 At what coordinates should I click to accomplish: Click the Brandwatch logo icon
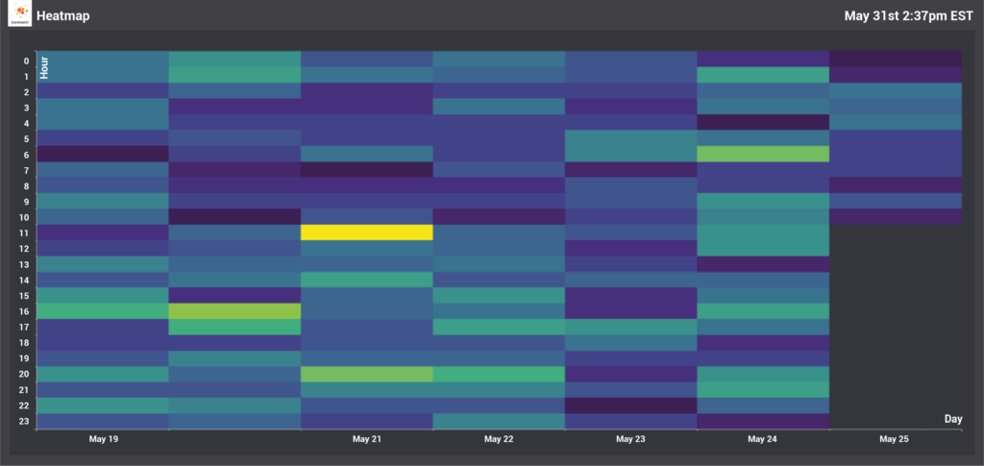[19, 14]
